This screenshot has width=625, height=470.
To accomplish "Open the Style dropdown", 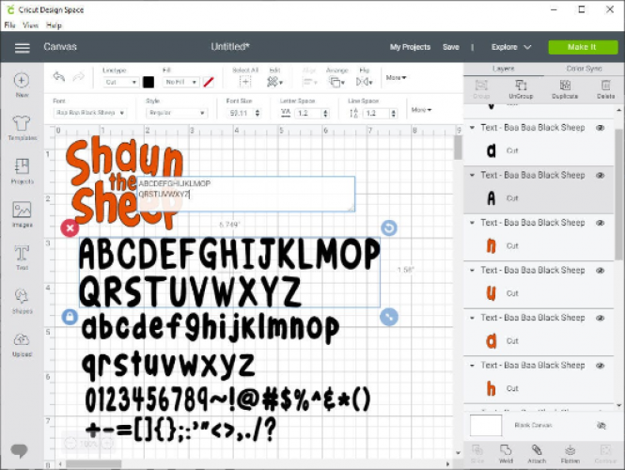I will (x=177, y=113).
